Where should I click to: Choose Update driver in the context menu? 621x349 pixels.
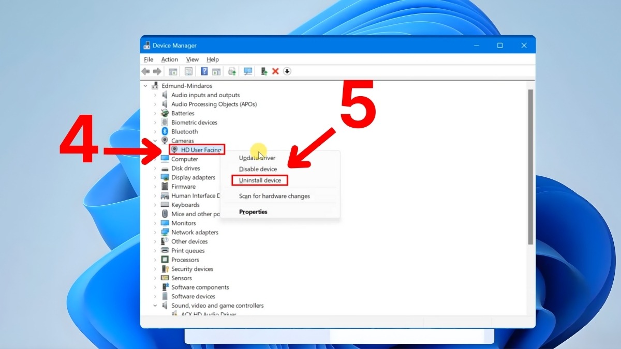[257, 158]
